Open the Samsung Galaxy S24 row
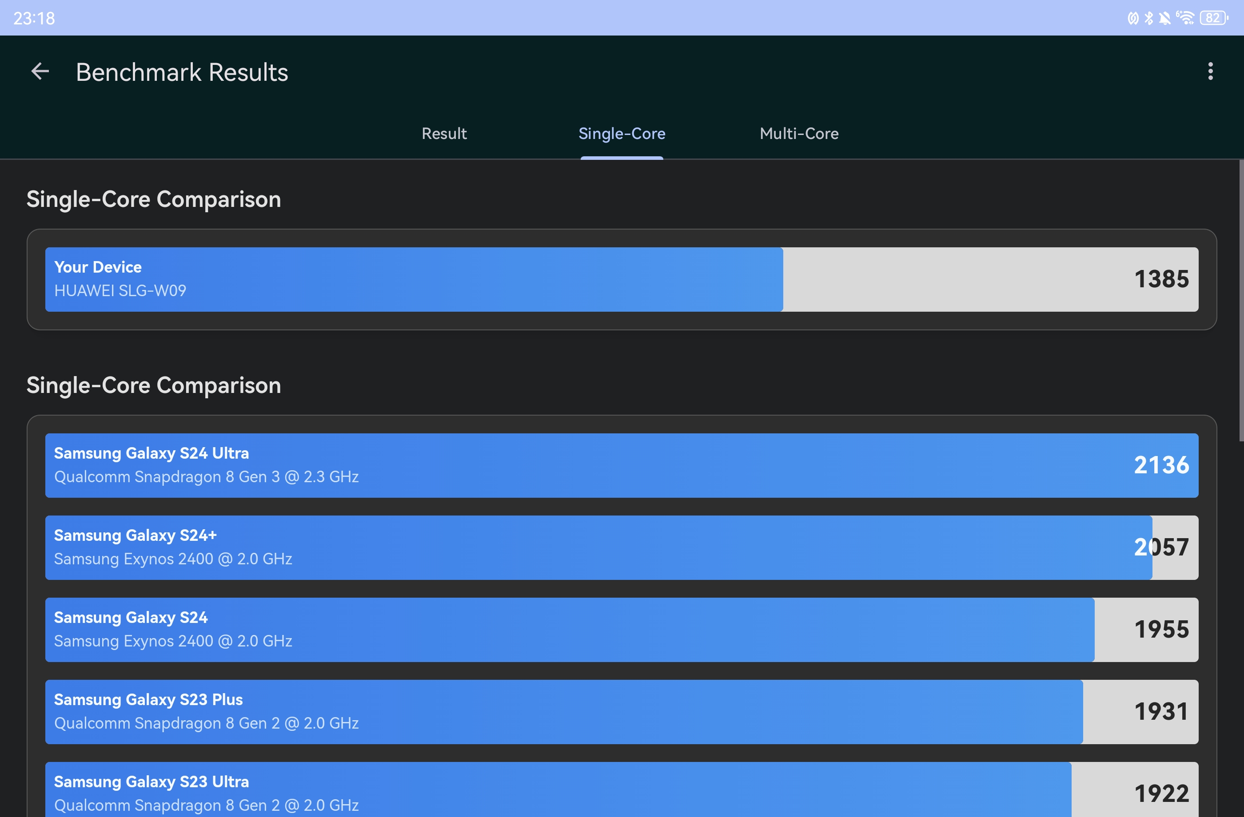This screenshot has height=817, width=1244. [622, 630]
